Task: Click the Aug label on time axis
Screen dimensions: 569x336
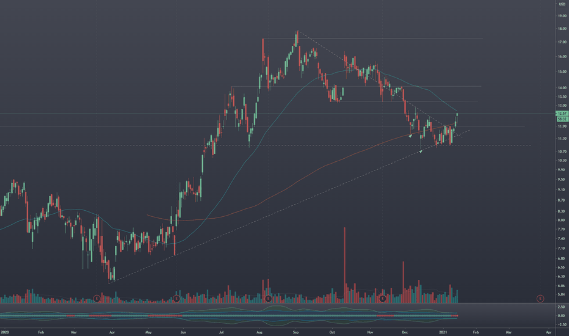Action: point(259,332)
